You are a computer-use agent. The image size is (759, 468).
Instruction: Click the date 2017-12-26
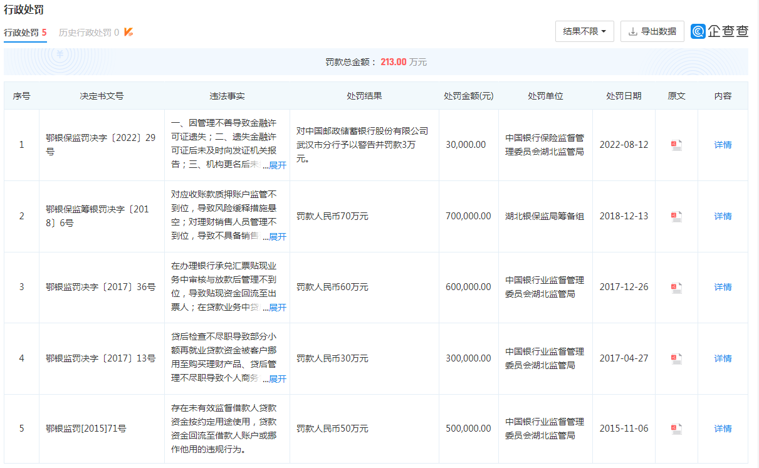[624, 288]
